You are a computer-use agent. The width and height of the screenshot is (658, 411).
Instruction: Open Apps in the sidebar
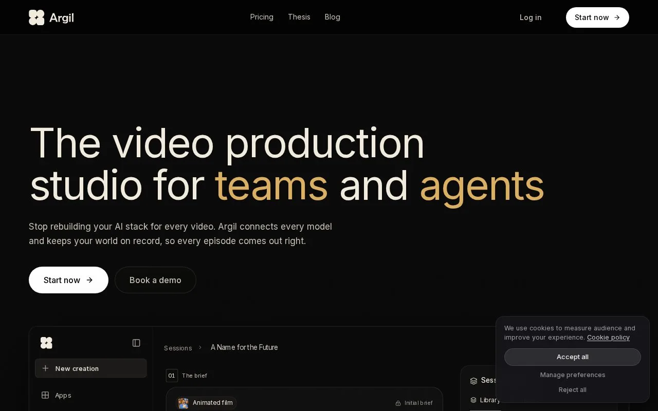(63, 395)
